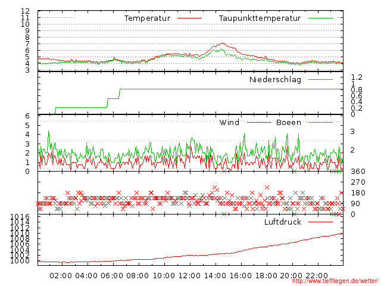Image resolution: width=381 pixels, height=286 pixels.
Task: Click the Temperatur legend label
Action: click(x=147, y=18)
